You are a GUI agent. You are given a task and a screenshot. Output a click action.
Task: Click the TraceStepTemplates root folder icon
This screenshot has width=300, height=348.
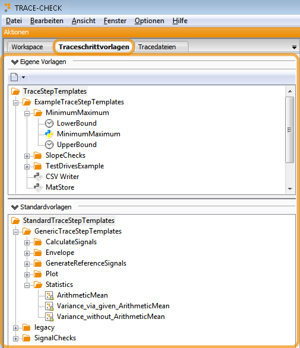[15, 91]
